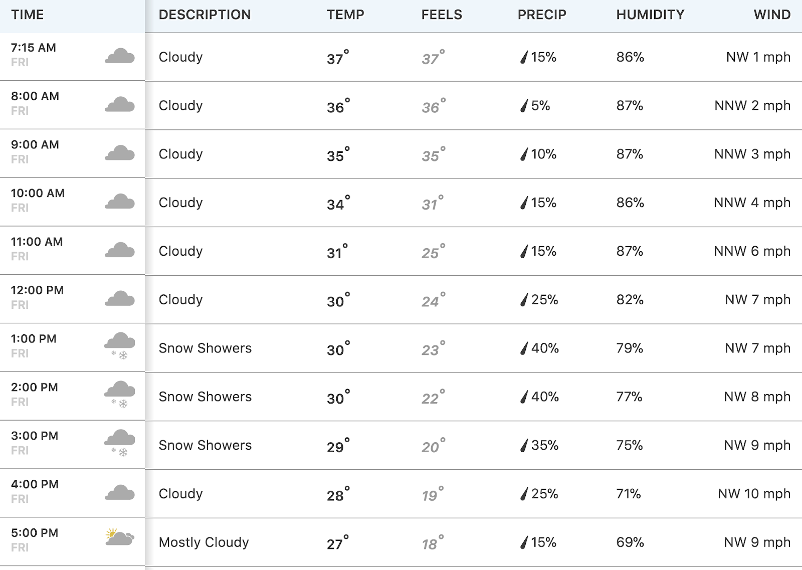Click the snow cloud icon at 2:00 PM
The width and height of the screenshot is (802, 570).
click(x=120, y=395)
